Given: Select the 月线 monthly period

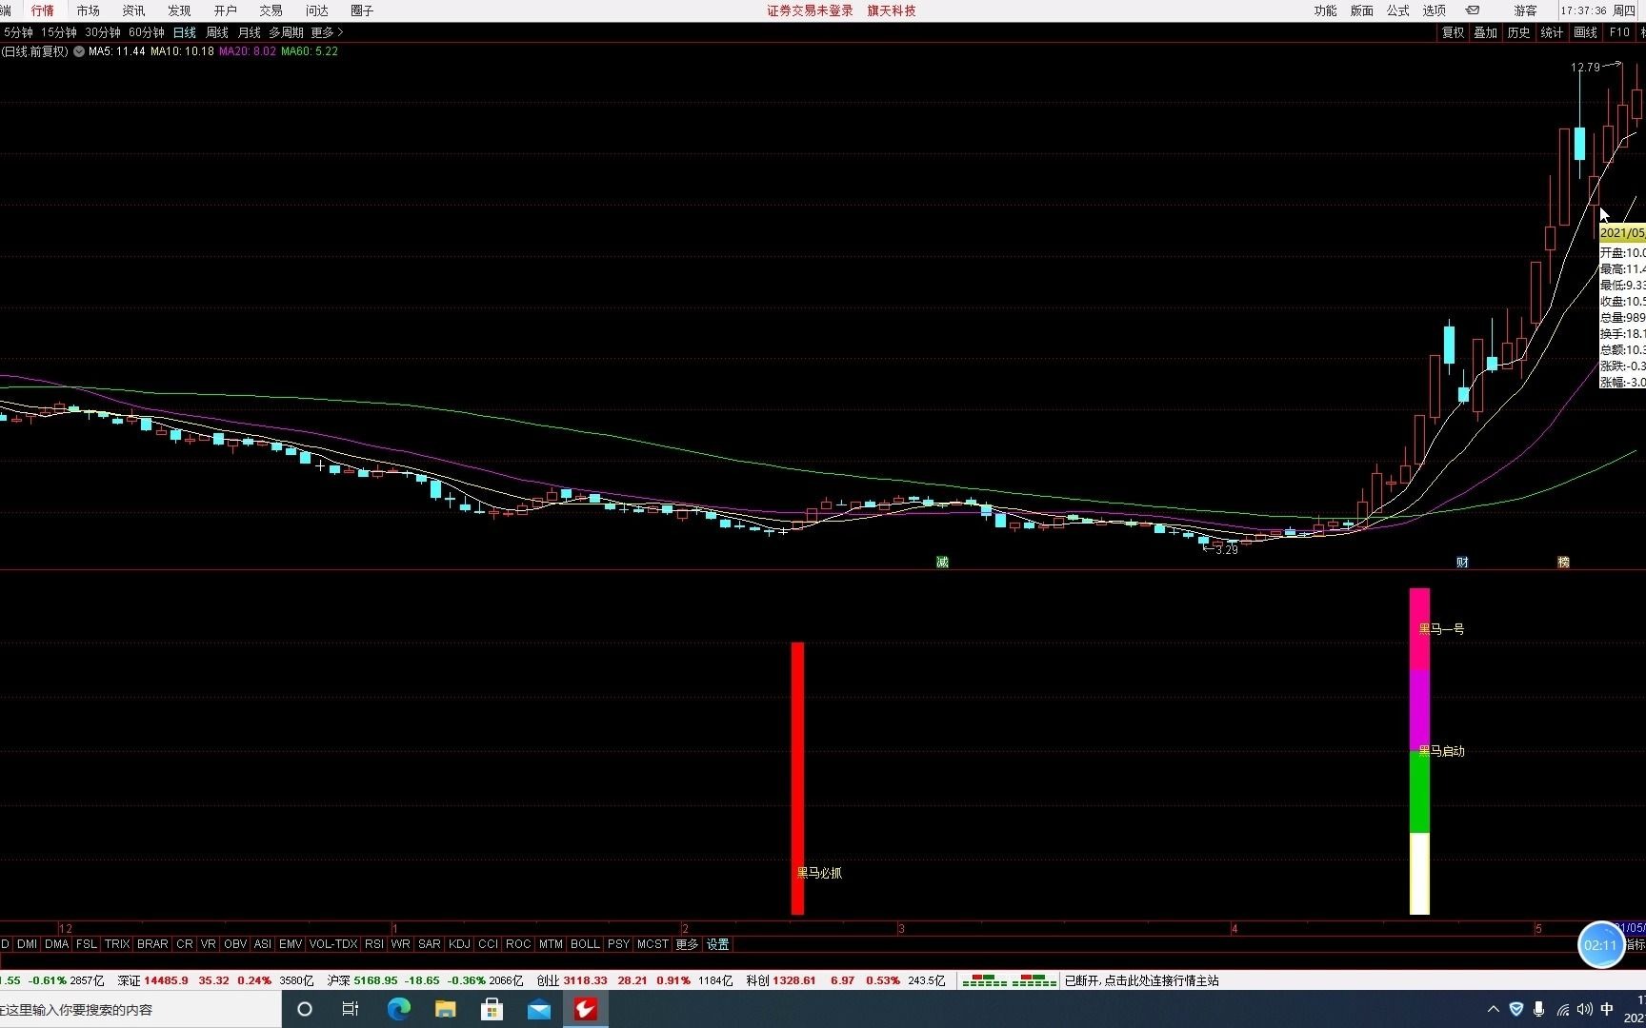Looking at the screenshot, I should click(250, 32).
